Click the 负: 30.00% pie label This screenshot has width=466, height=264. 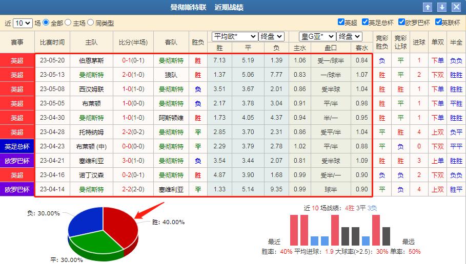click(x=44, y=213)
